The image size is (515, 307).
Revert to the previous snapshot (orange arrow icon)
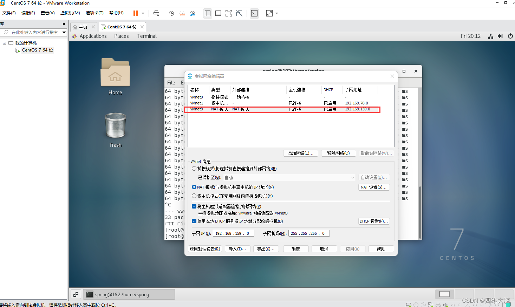182,13
